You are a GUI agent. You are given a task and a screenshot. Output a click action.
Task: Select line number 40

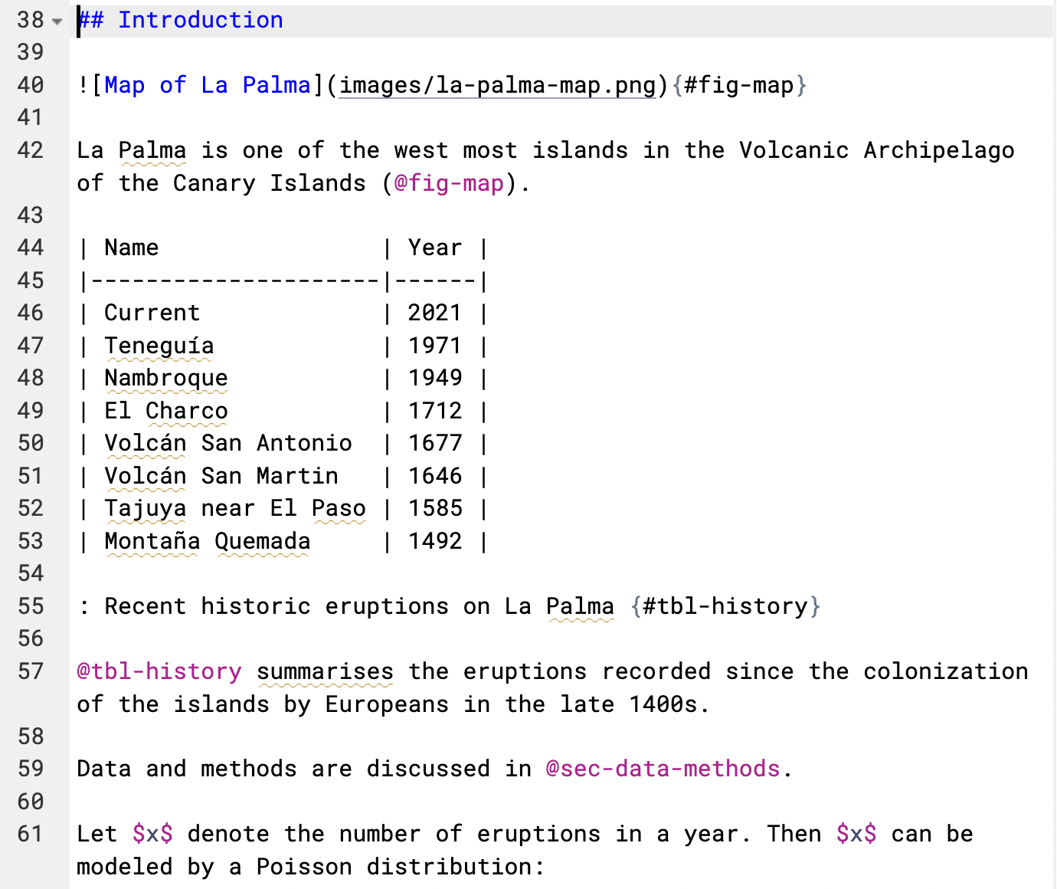tap(30, 85)
